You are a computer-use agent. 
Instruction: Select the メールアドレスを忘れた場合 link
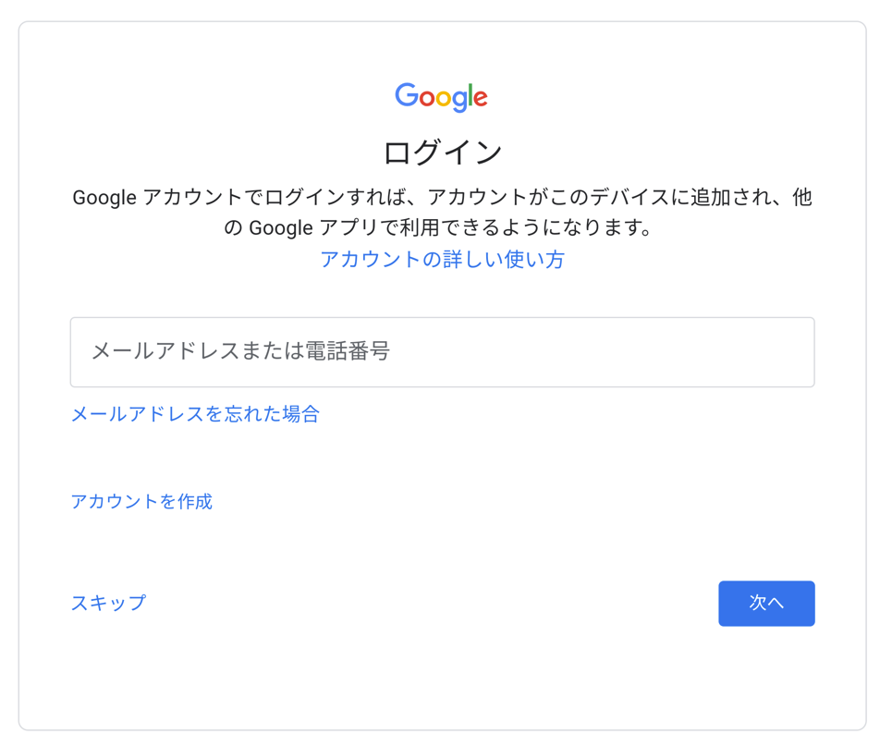tap(195, 414)
